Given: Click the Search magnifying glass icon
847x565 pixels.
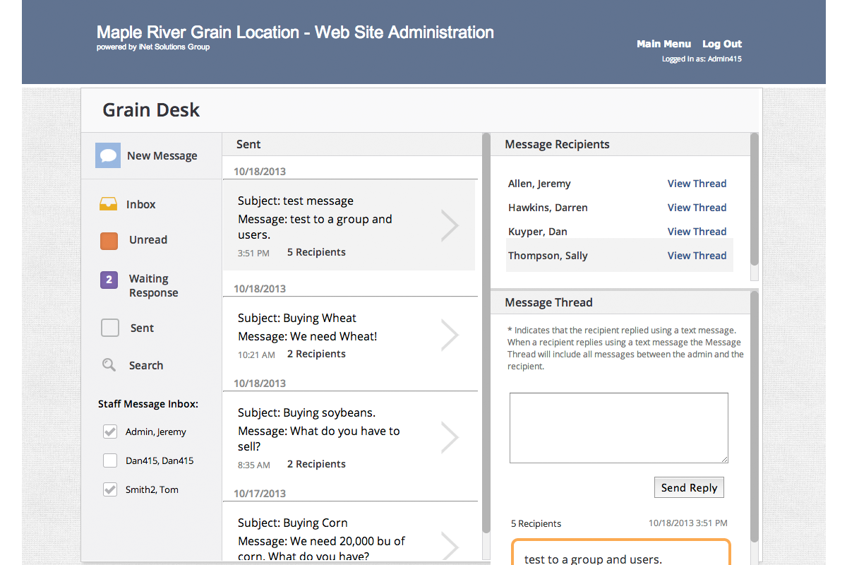Looking at the screenshot, I should point(109,365).
